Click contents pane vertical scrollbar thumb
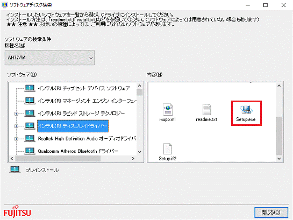 279,136
